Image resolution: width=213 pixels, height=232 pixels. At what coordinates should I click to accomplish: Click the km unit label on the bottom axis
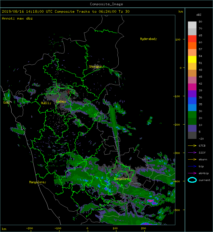tap(4, 229)
